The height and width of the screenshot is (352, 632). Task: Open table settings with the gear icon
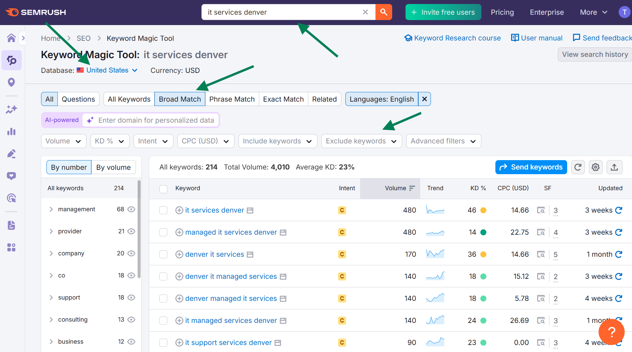pos(596,167)
